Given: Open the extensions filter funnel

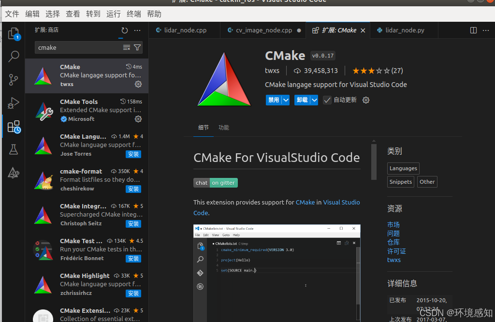Looking at the screenshot, I should [x=137, y=47].
